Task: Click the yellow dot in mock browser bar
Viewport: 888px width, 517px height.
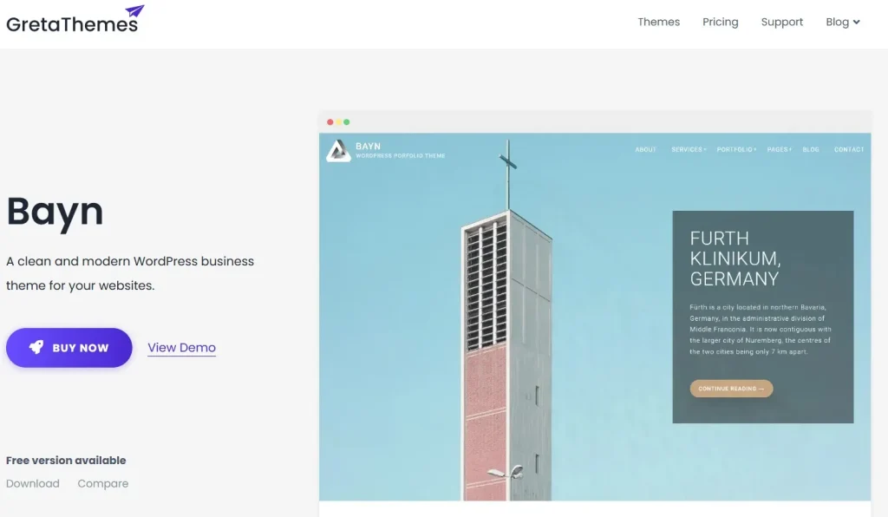Action: 338,122
